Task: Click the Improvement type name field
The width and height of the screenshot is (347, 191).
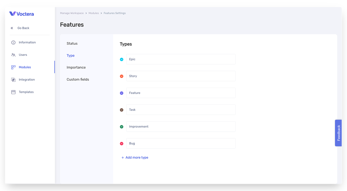Action: coord(181,127)
